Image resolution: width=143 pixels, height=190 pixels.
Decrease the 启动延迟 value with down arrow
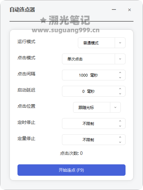(120, 94)
